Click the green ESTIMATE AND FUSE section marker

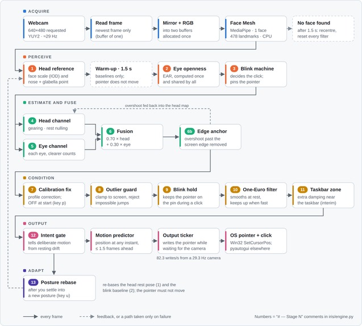[24, 102]
